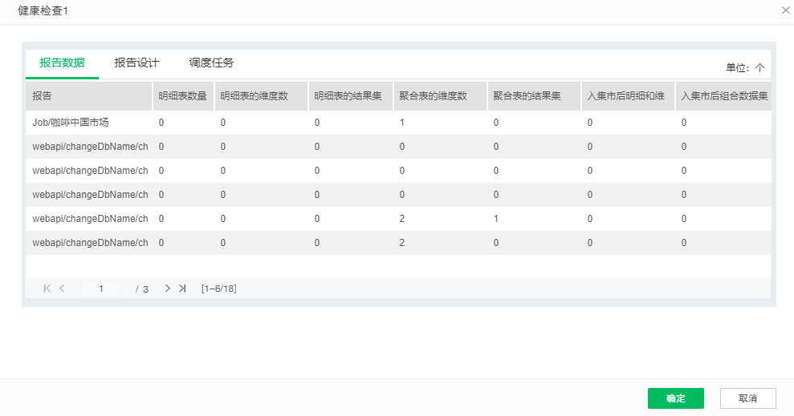
Task: Click the [1-6/18] record range text
Action: tap(218, 289)
